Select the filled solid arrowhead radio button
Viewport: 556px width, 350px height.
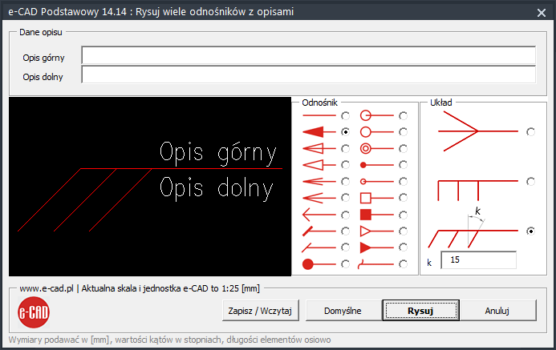345,132
